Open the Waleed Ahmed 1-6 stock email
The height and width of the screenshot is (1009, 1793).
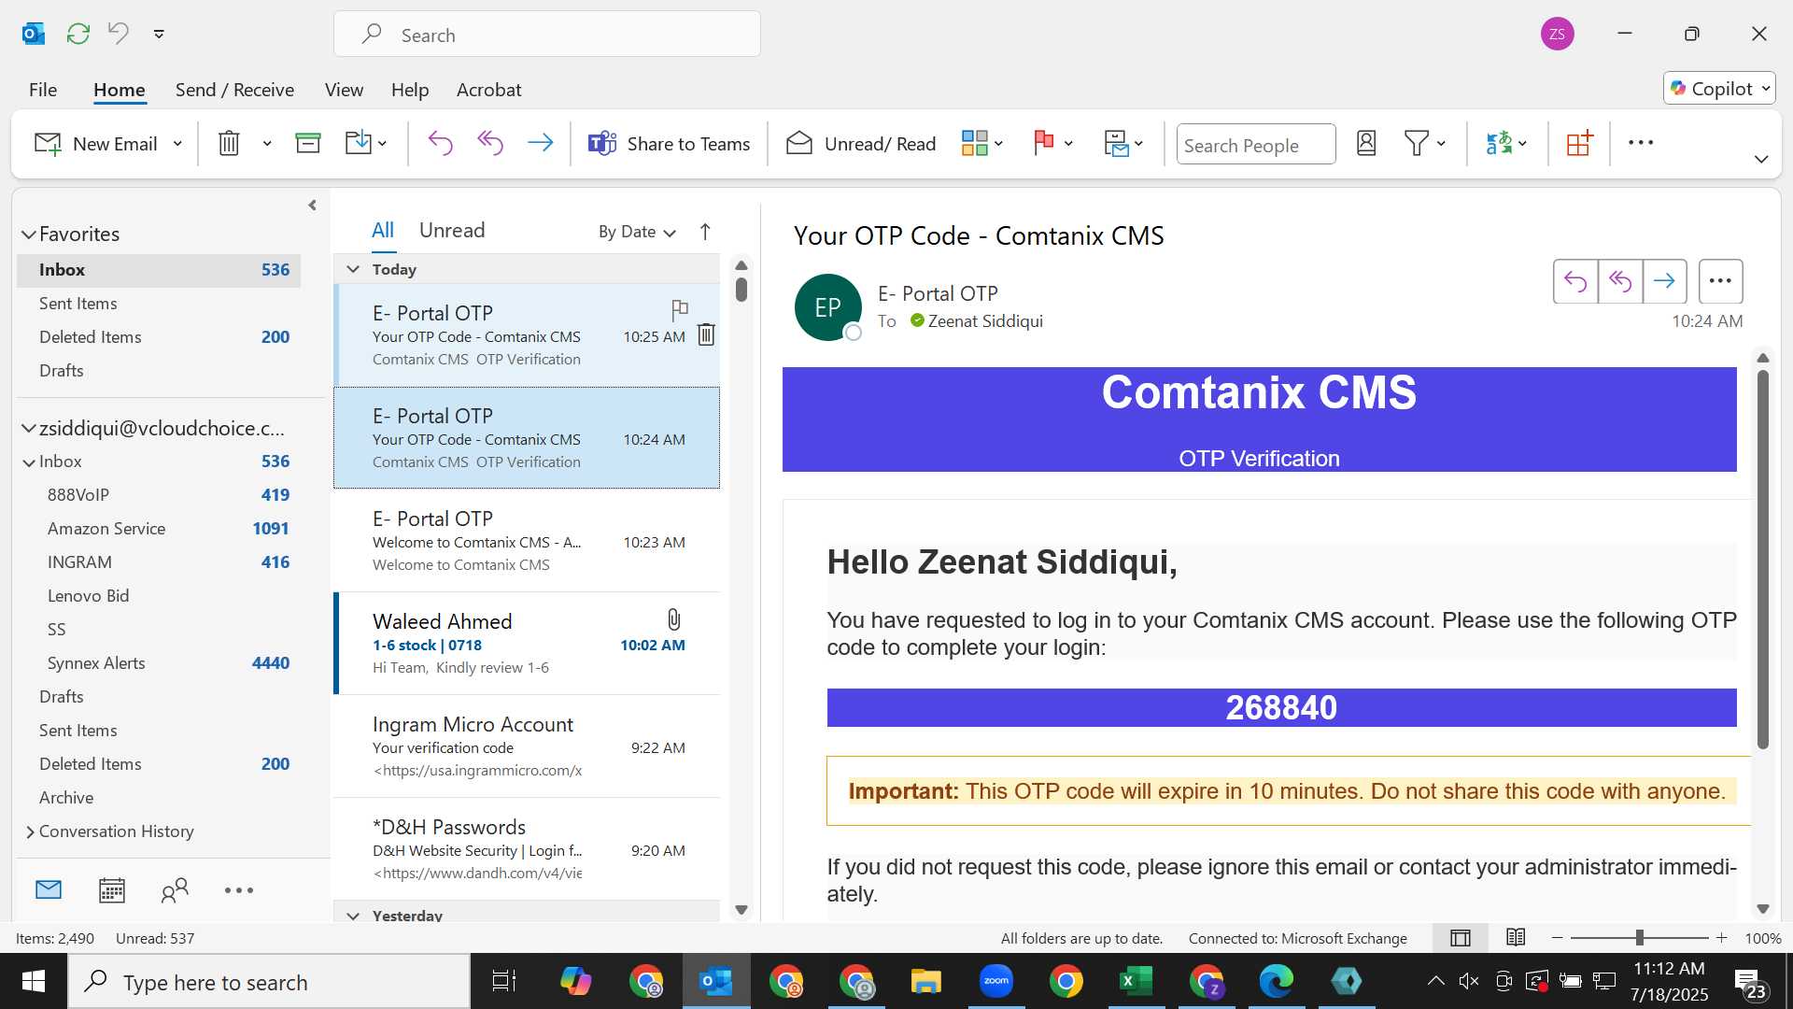(x=527, y=644)
